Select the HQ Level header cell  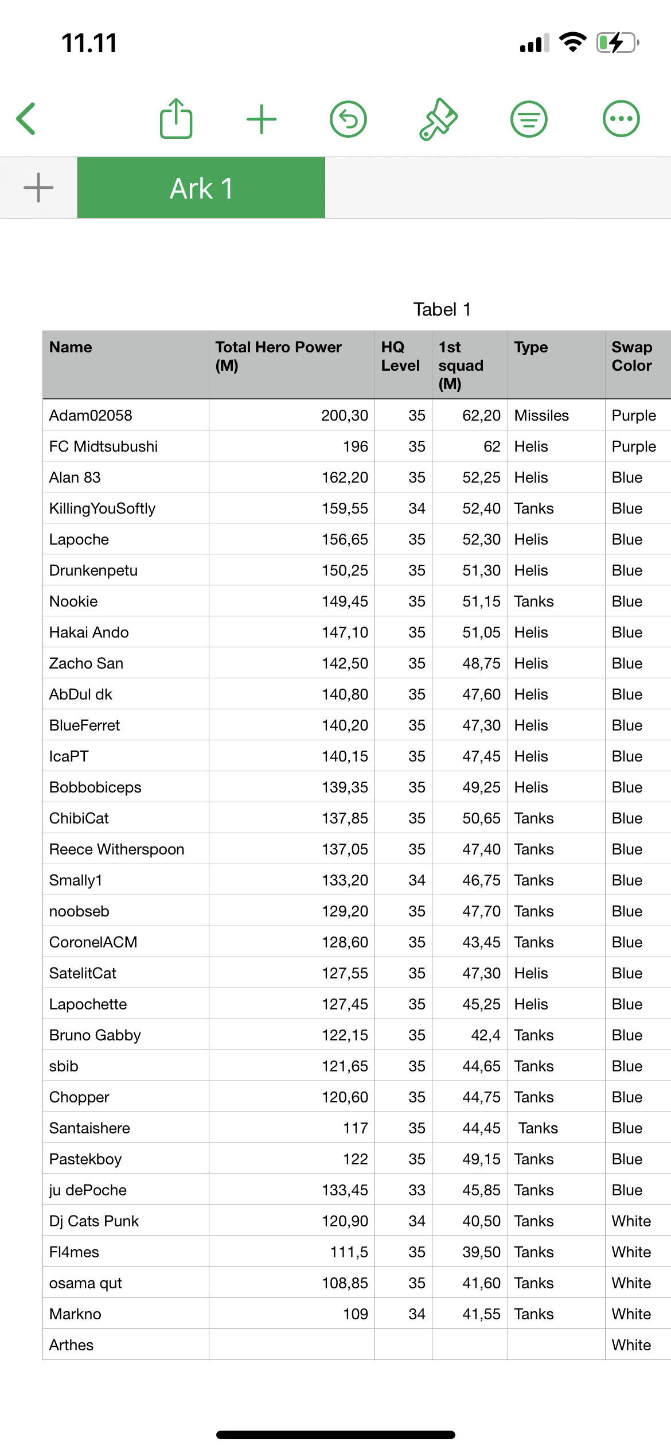pyautogui.click(x=403, y=364)
